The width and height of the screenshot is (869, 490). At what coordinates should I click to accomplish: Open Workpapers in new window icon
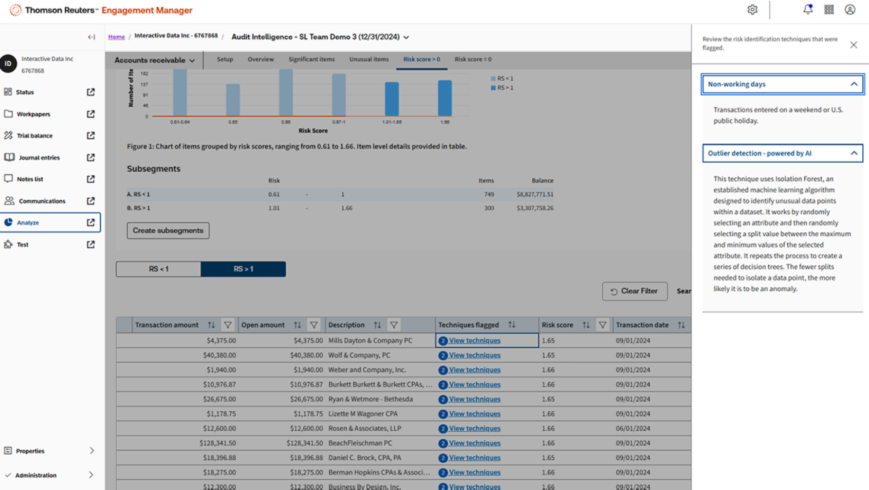[91, 114]
